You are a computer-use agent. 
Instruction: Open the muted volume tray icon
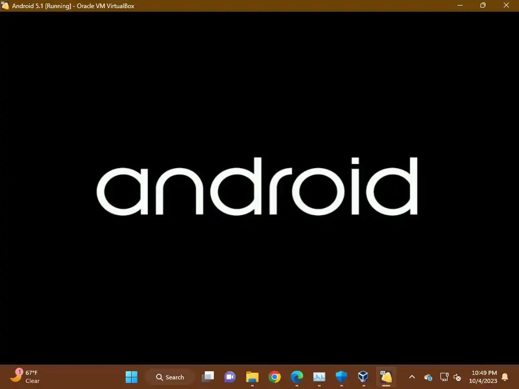click(457, 377)
